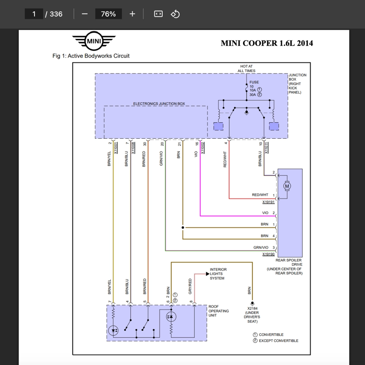This screenshot has height=365, width=365.
Task: Click connector label X19190
Action: [x=268, y=254]
